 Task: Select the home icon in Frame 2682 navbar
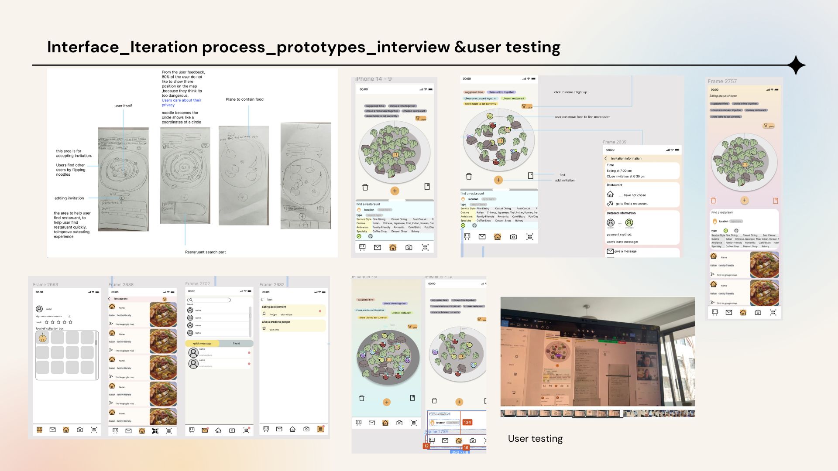point(292,429)
